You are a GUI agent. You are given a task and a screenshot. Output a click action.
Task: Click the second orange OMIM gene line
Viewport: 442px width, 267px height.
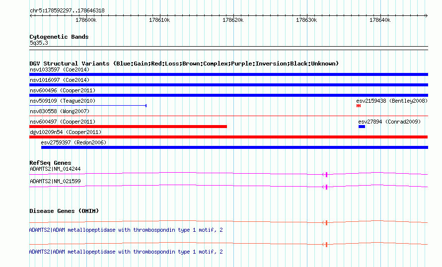228,243
